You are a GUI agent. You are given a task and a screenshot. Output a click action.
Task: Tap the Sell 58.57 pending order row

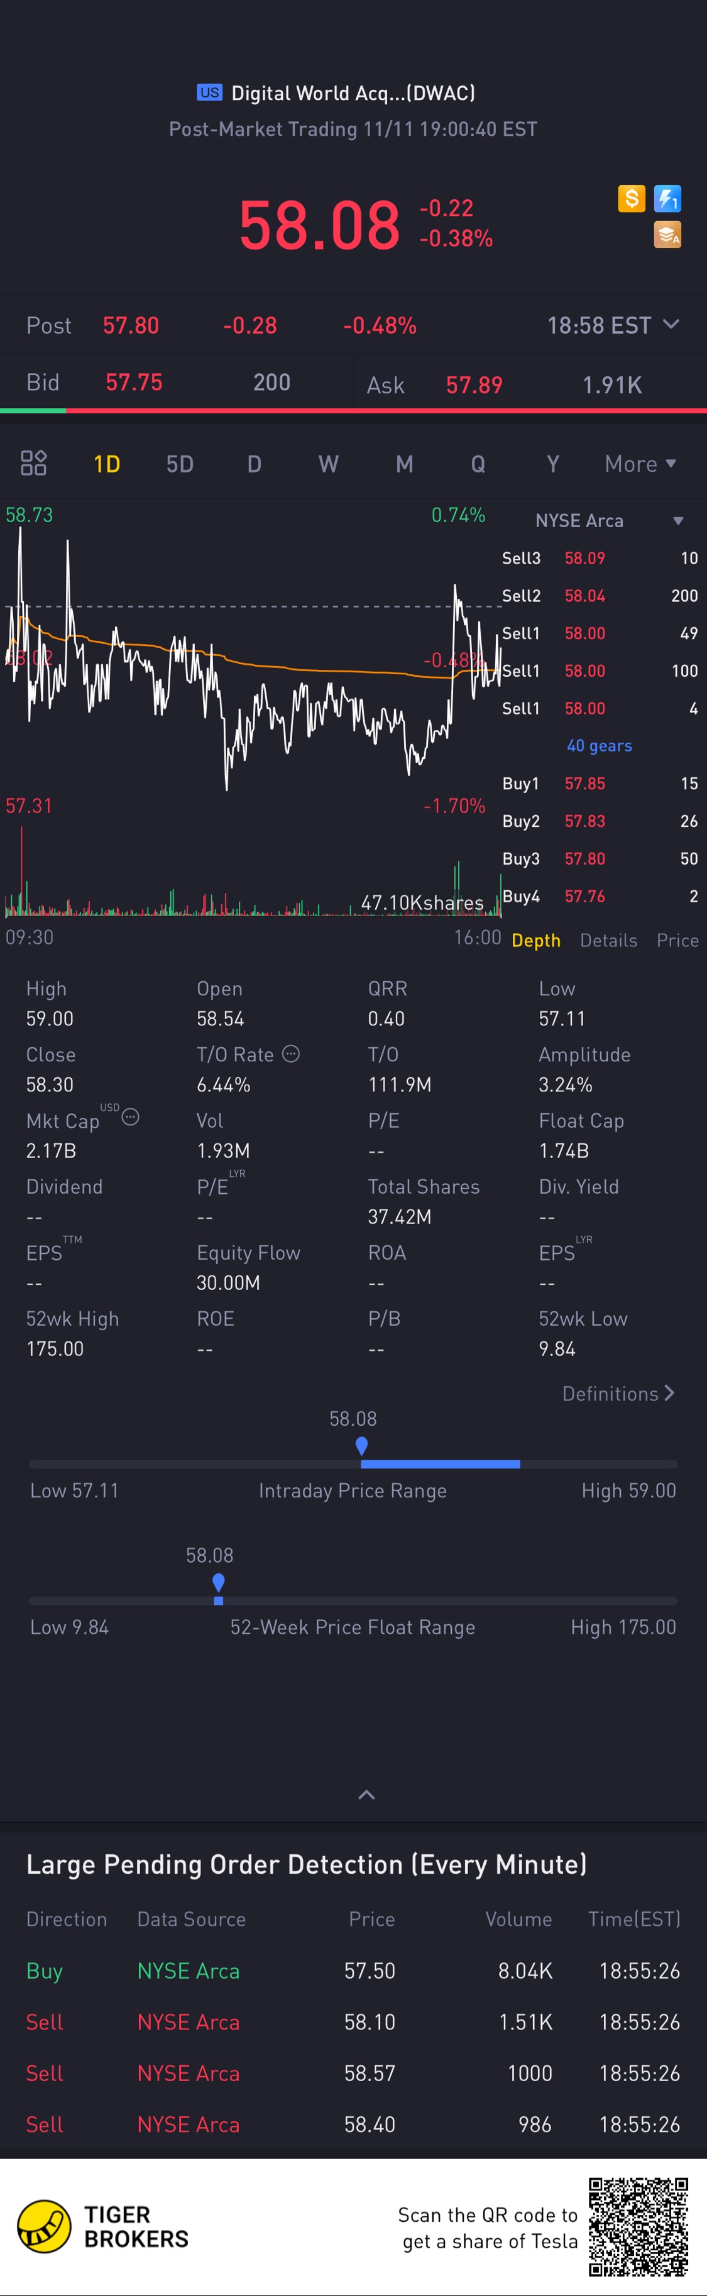(x=353, y=2073)
